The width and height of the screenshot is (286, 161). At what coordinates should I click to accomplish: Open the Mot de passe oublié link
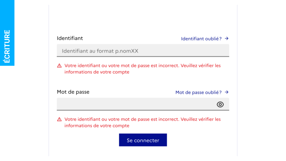198,92
